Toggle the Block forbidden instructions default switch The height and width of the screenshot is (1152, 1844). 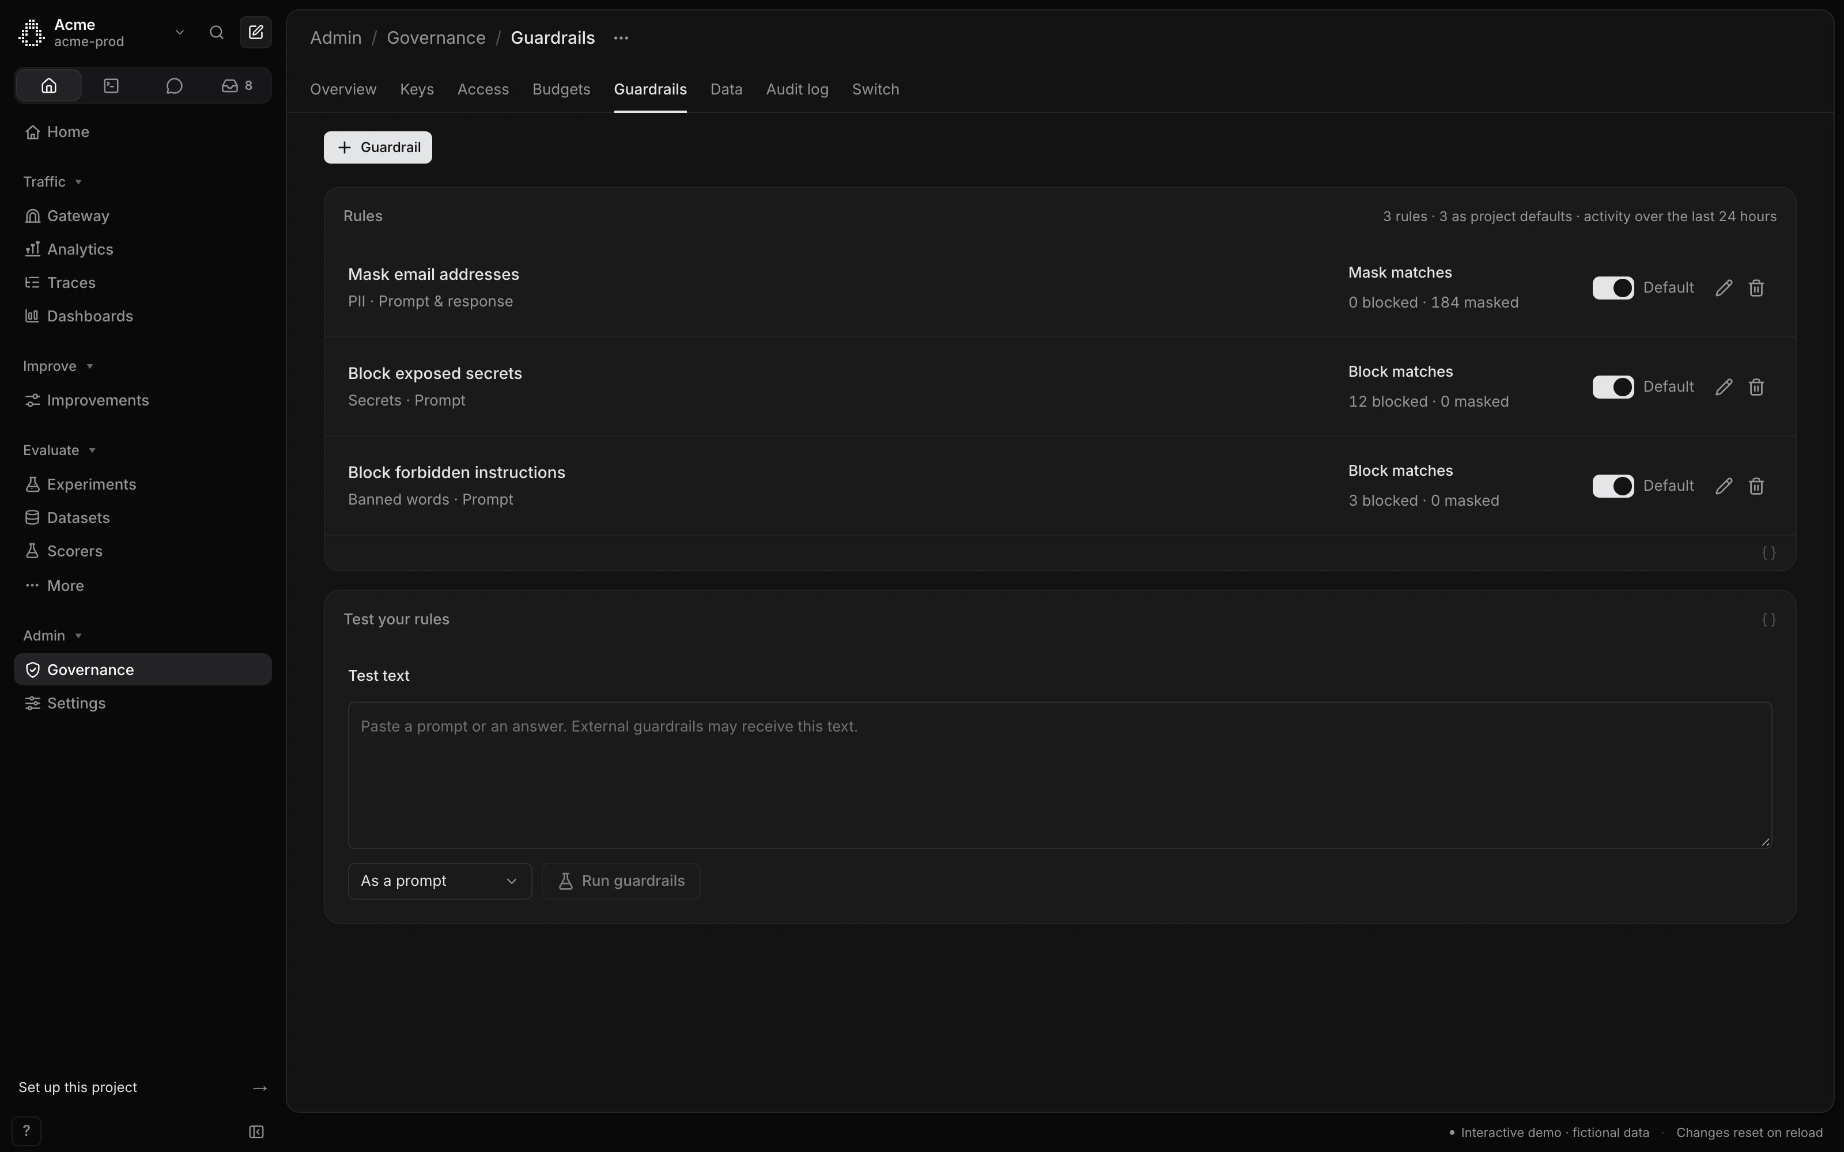(1612, 486)
